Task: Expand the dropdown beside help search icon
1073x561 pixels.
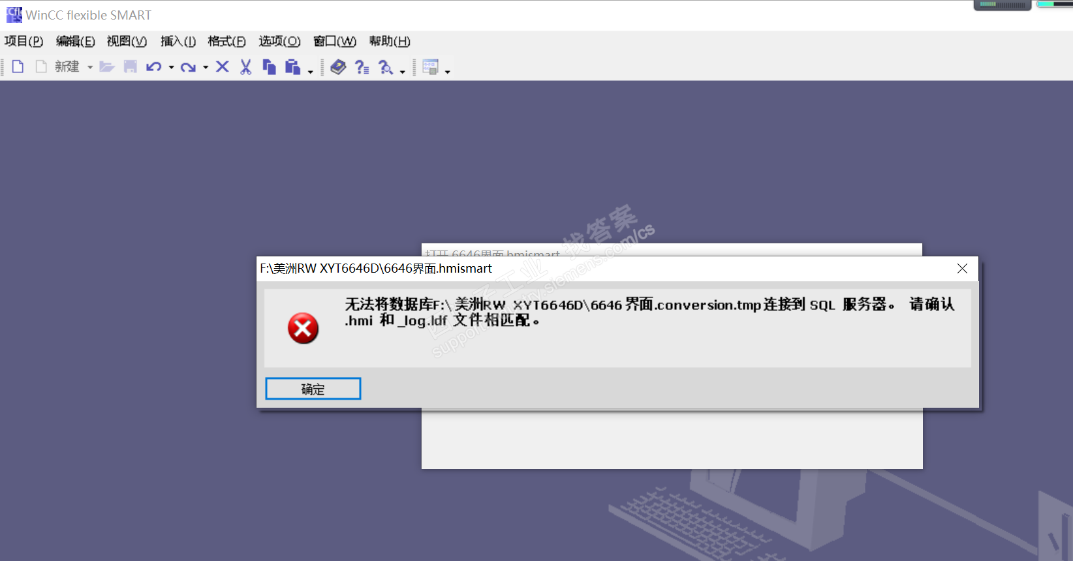Action: (403, 71)
